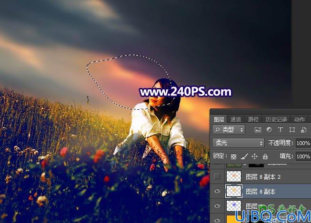Viewport: 311px width, 223px height.
Task: Click the 不透明度 opacity value field
Action: [x=303, y=143]
